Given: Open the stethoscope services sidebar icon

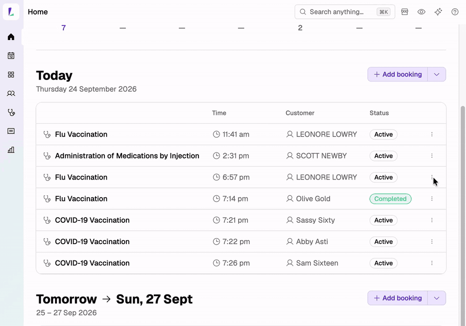Looking at the screenshot, I should (x=11, y=113).
